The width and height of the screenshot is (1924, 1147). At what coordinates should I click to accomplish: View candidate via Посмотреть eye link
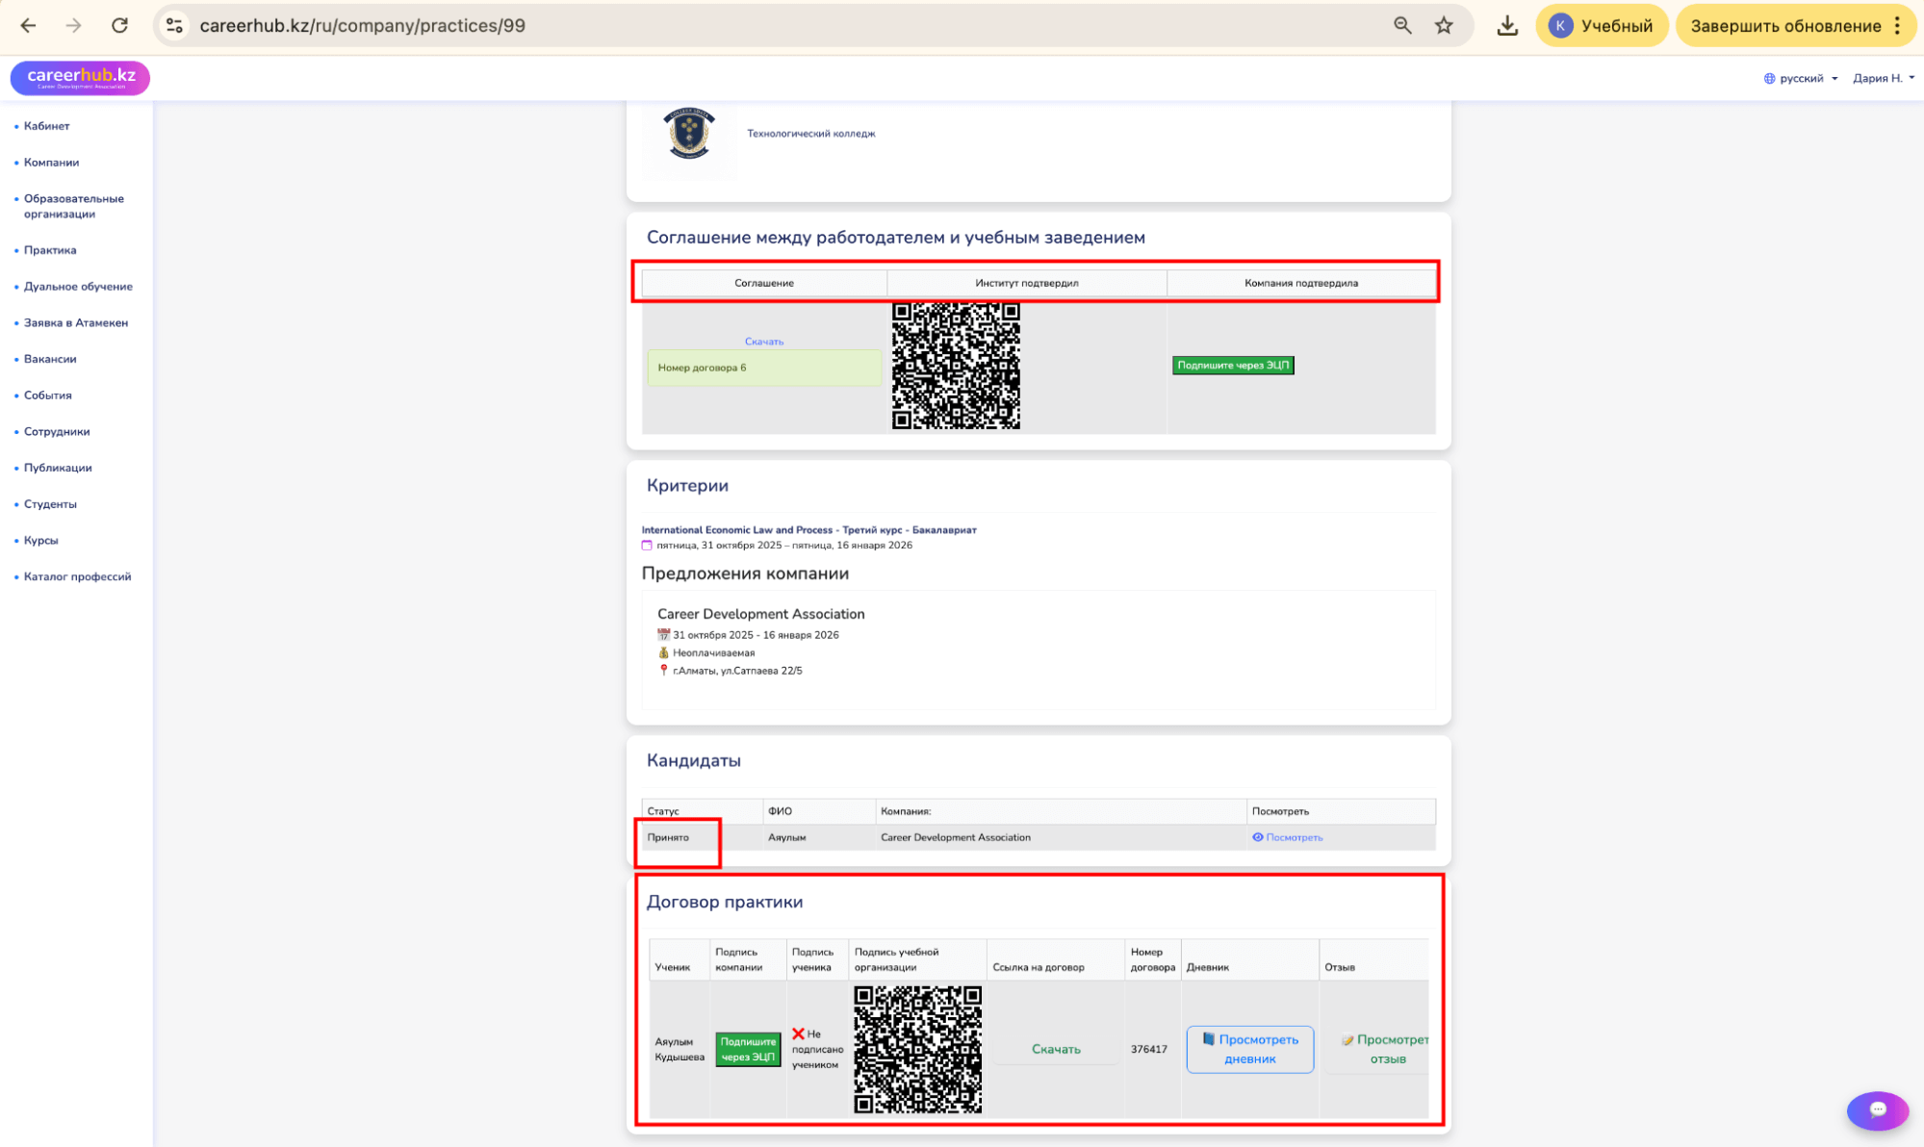pos(1287,837)
